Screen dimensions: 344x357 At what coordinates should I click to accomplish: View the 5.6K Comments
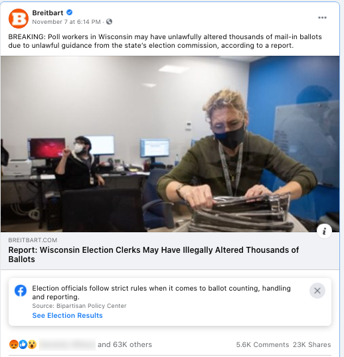[262, 344]
